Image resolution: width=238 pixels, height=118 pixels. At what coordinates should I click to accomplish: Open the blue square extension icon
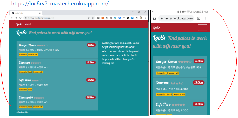132,18
